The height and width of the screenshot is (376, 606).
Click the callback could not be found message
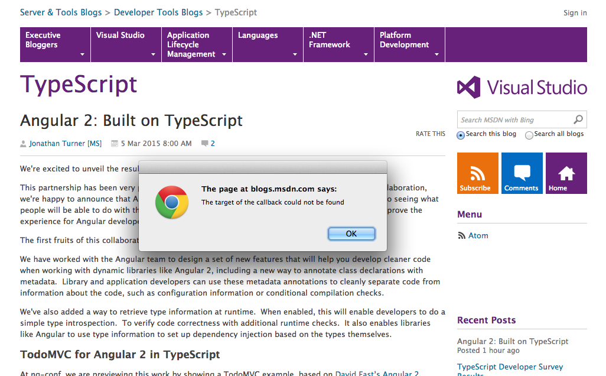(x=272, y=202)
